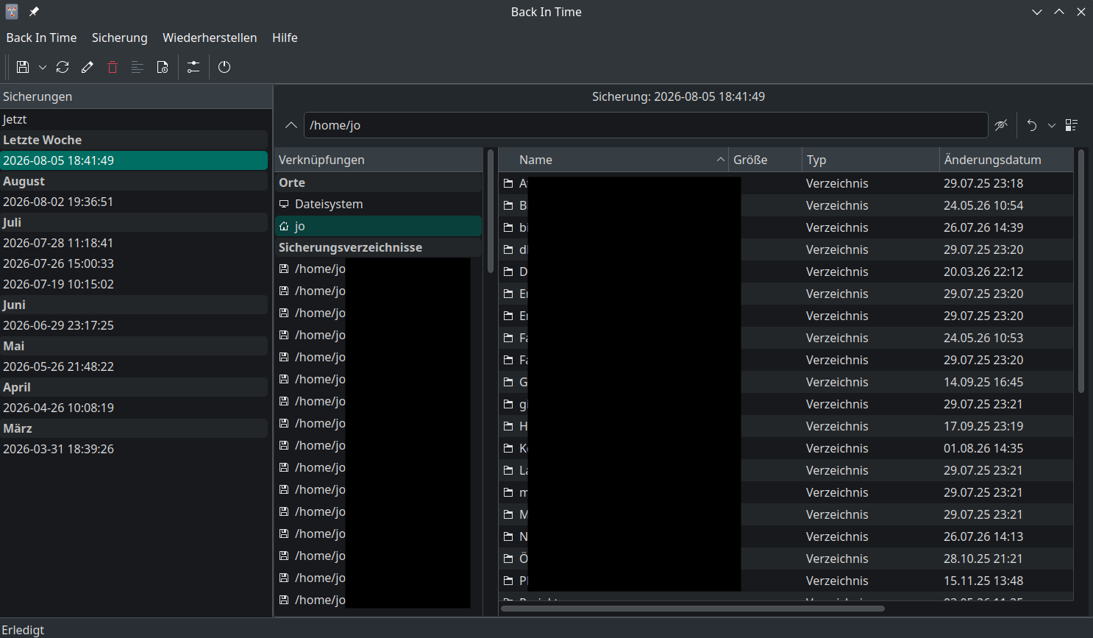Open the snapshots compare list icon
This screenshot has width=1093, height=638.
[1072, 125]
